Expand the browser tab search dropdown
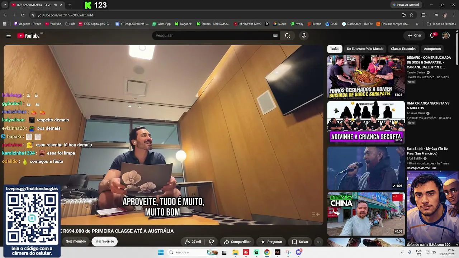This screenshot has height=258, width=459. pyautogui.click(x=5, y=5)
